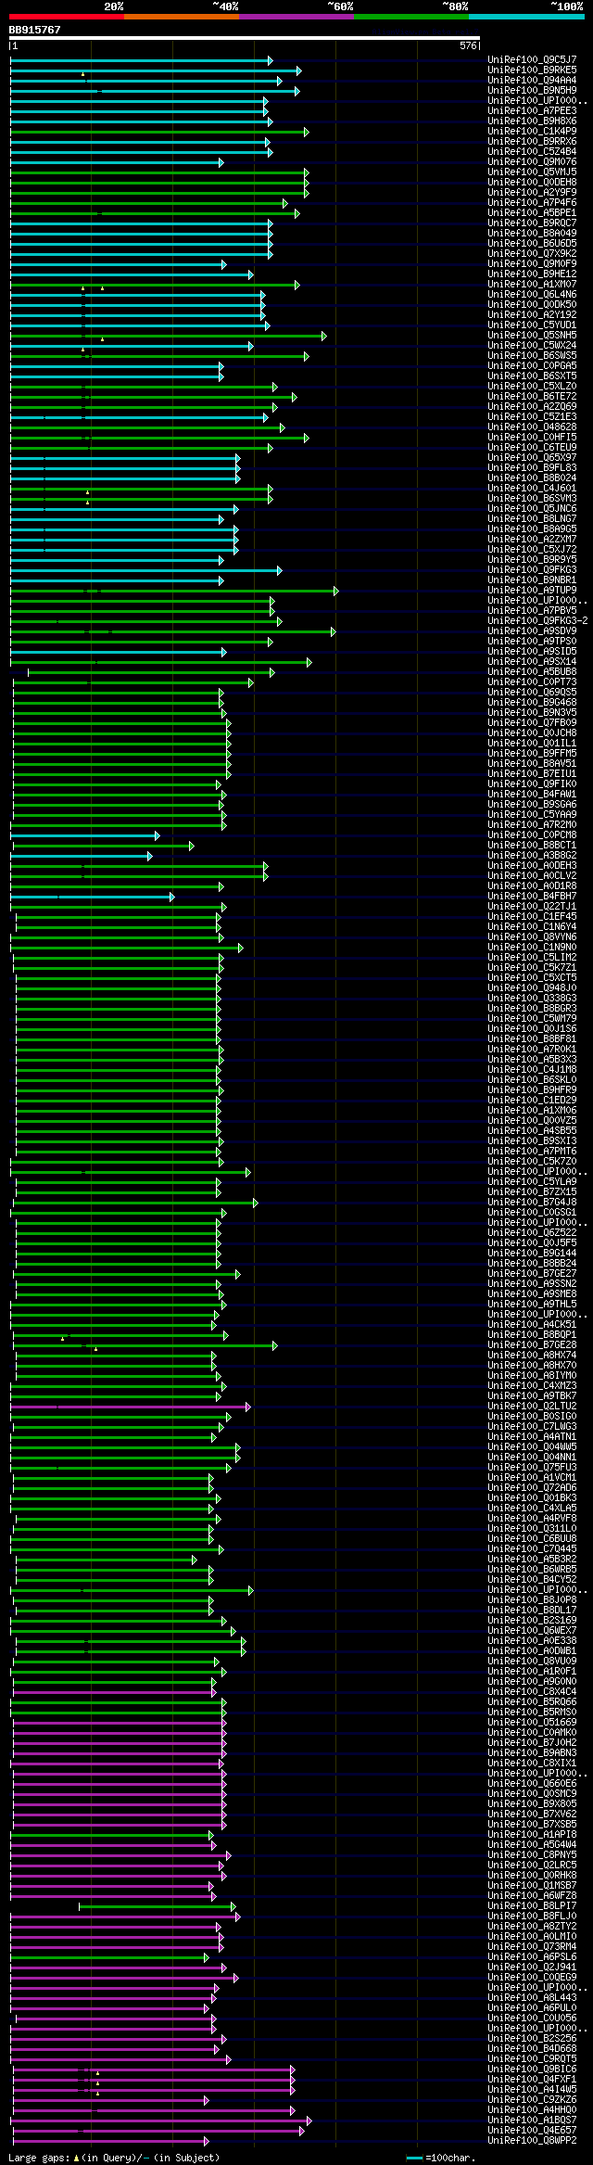Click the UniRef100_A4HHQ0 label
The width and height of the screenshot is (593, 2165).
tap(532, 2110)
